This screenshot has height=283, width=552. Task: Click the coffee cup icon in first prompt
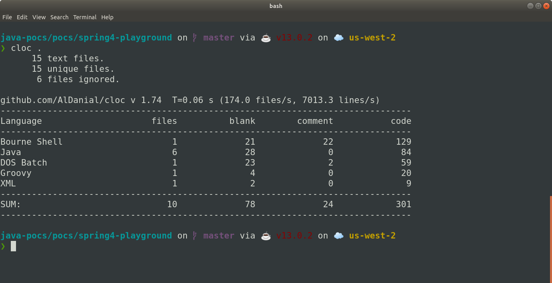pos(266,38)
